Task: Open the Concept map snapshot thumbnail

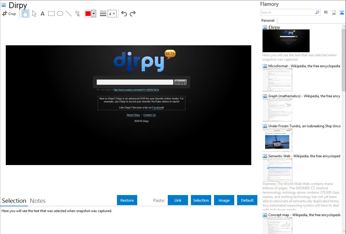Action: point(277,226)
